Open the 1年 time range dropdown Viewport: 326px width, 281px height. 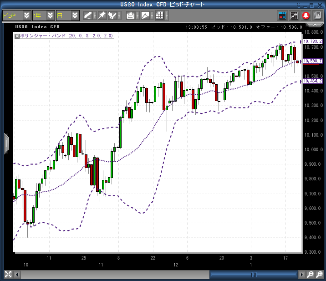[50, 15]
